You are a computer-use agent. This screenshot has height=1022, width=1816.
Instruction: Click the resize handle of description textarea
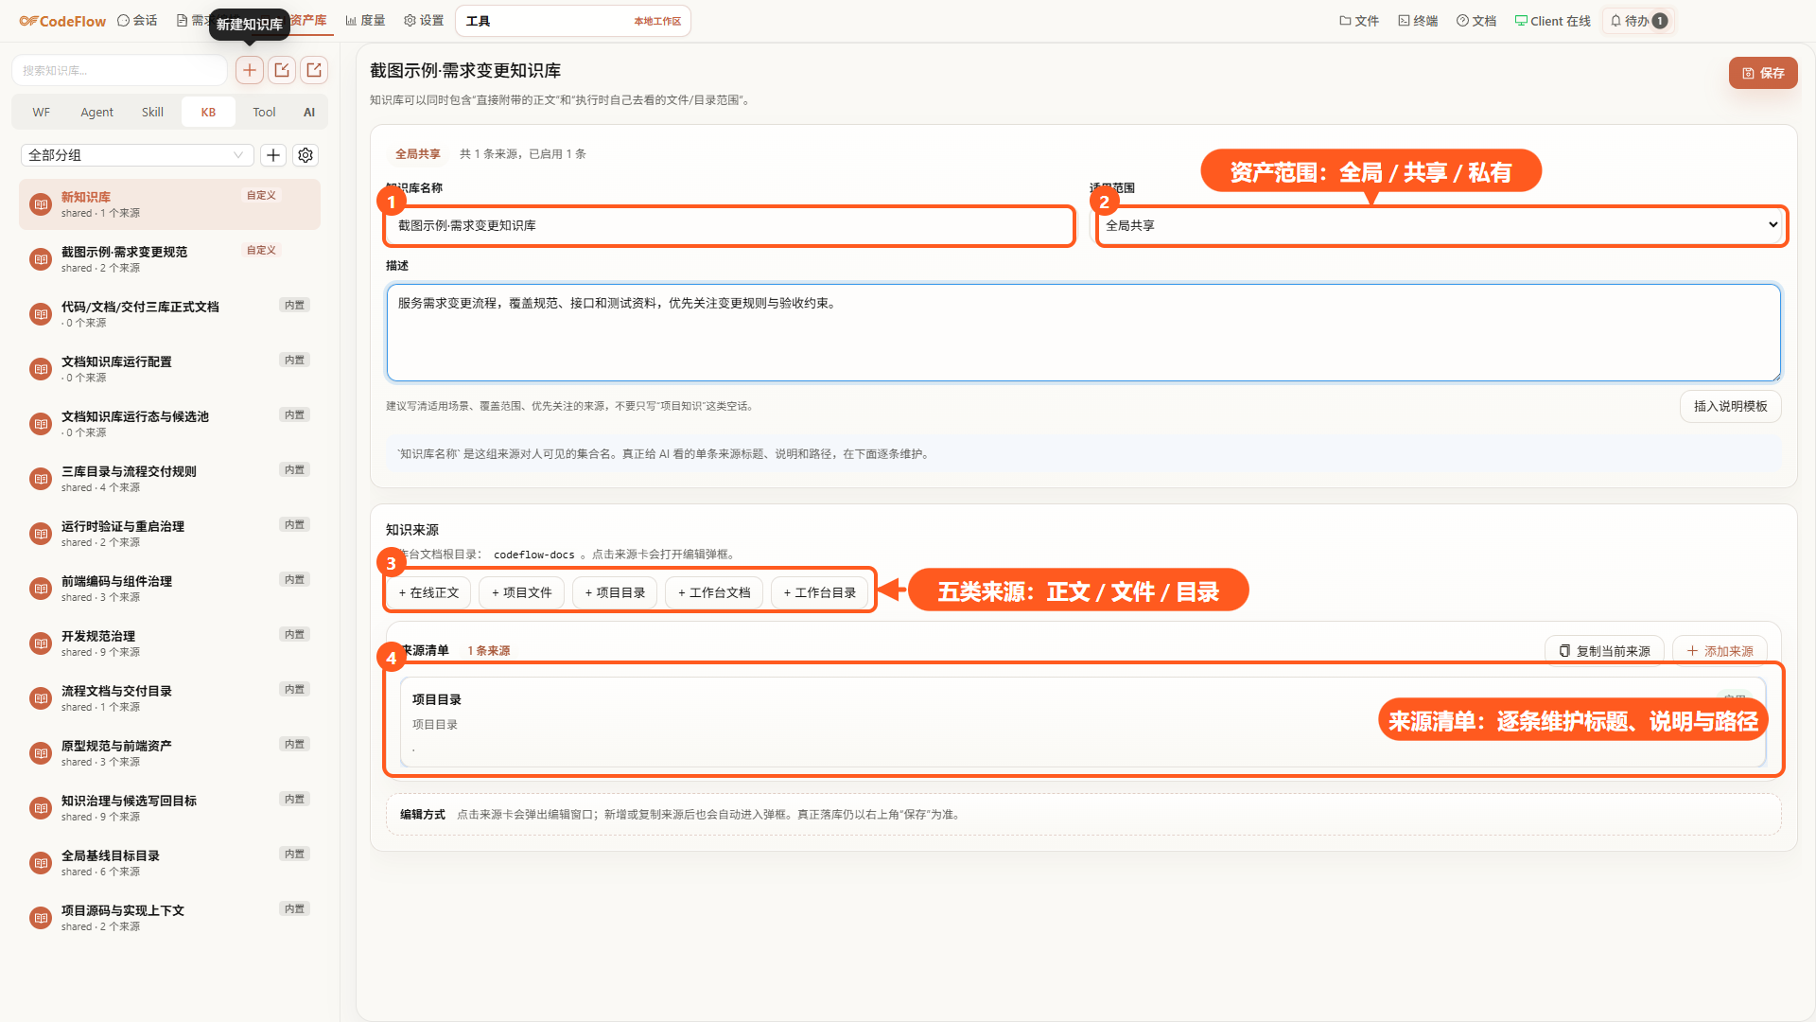[x=1775, y=376]
